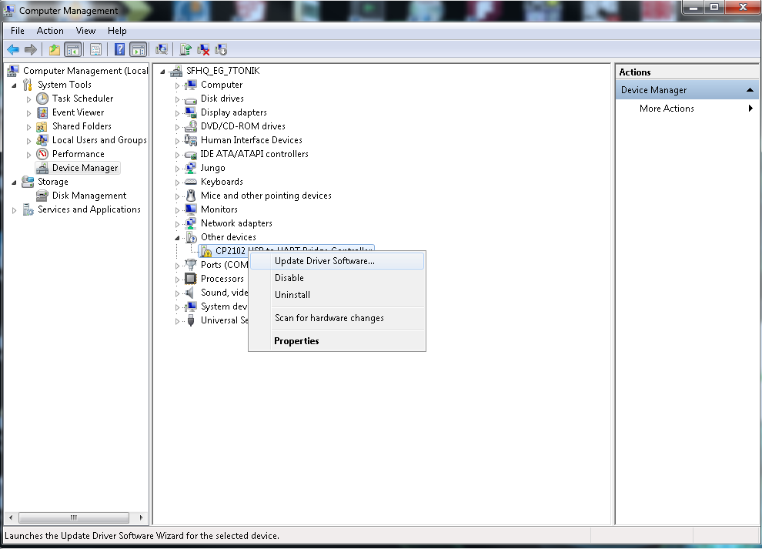Select Computer Management (Local) root node
The image size is (762, 549).
(85, 71)
